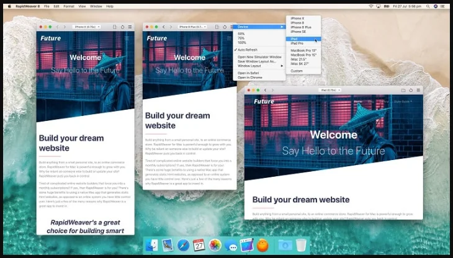The height and width of the screenshot is (258, 453).
Task: Select iPhone 8 Plus from device list
Action: tap(303, 27)
